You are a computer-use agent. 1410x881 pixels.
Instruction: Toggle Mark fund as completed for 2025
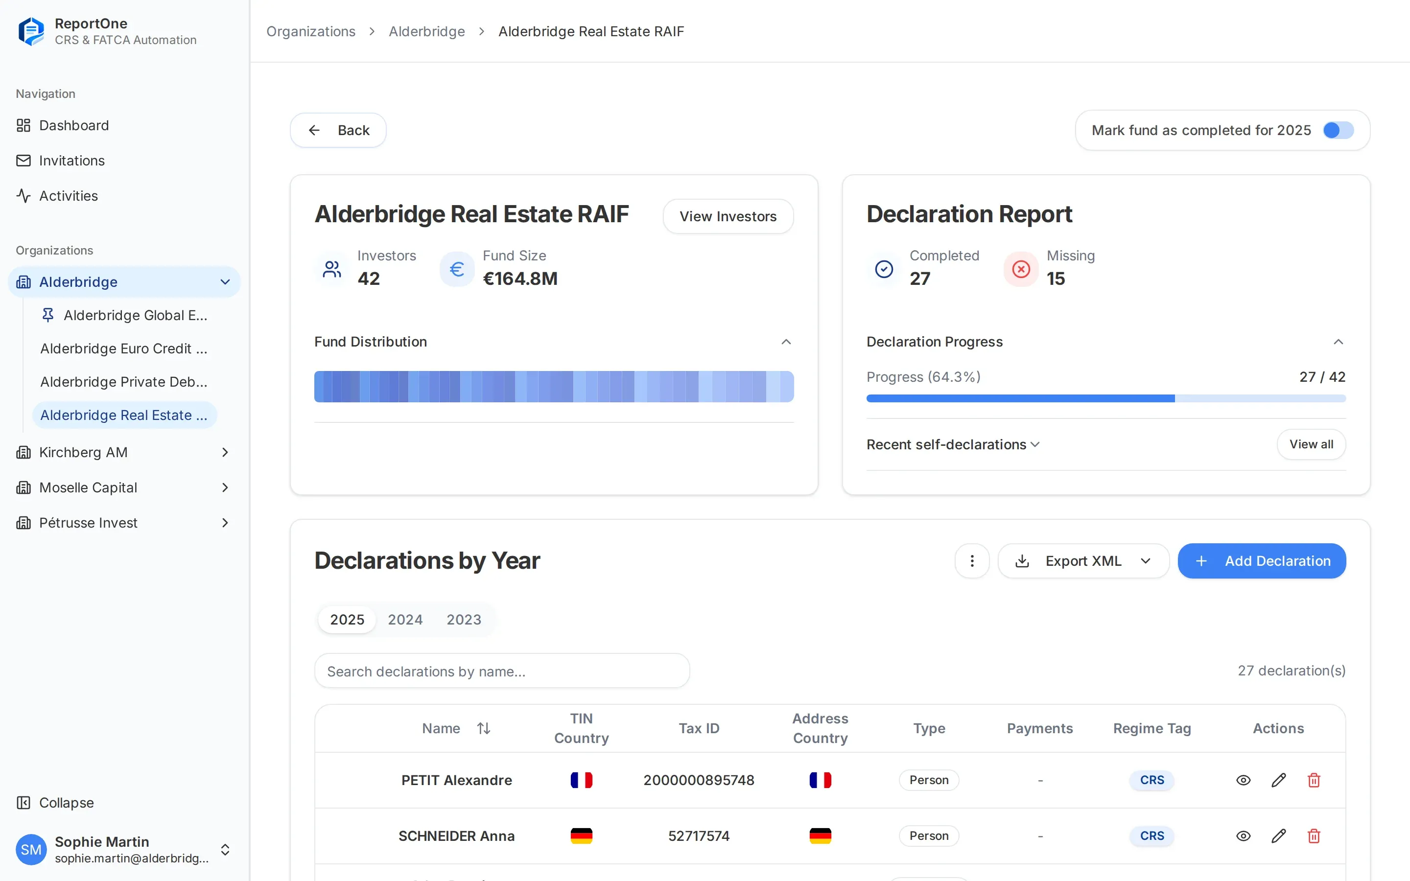(x=1338, y=130)
